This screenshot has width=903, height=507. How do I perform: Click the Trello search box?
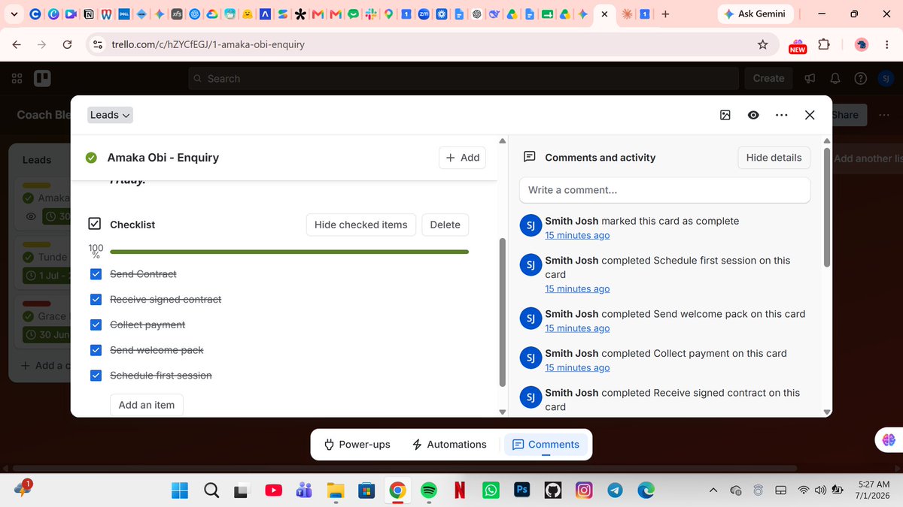(x=464, y=78)
